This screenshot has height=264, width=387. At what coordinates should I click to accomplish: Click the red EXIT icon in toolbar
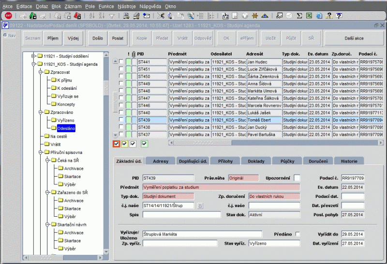tap(8, 16)
